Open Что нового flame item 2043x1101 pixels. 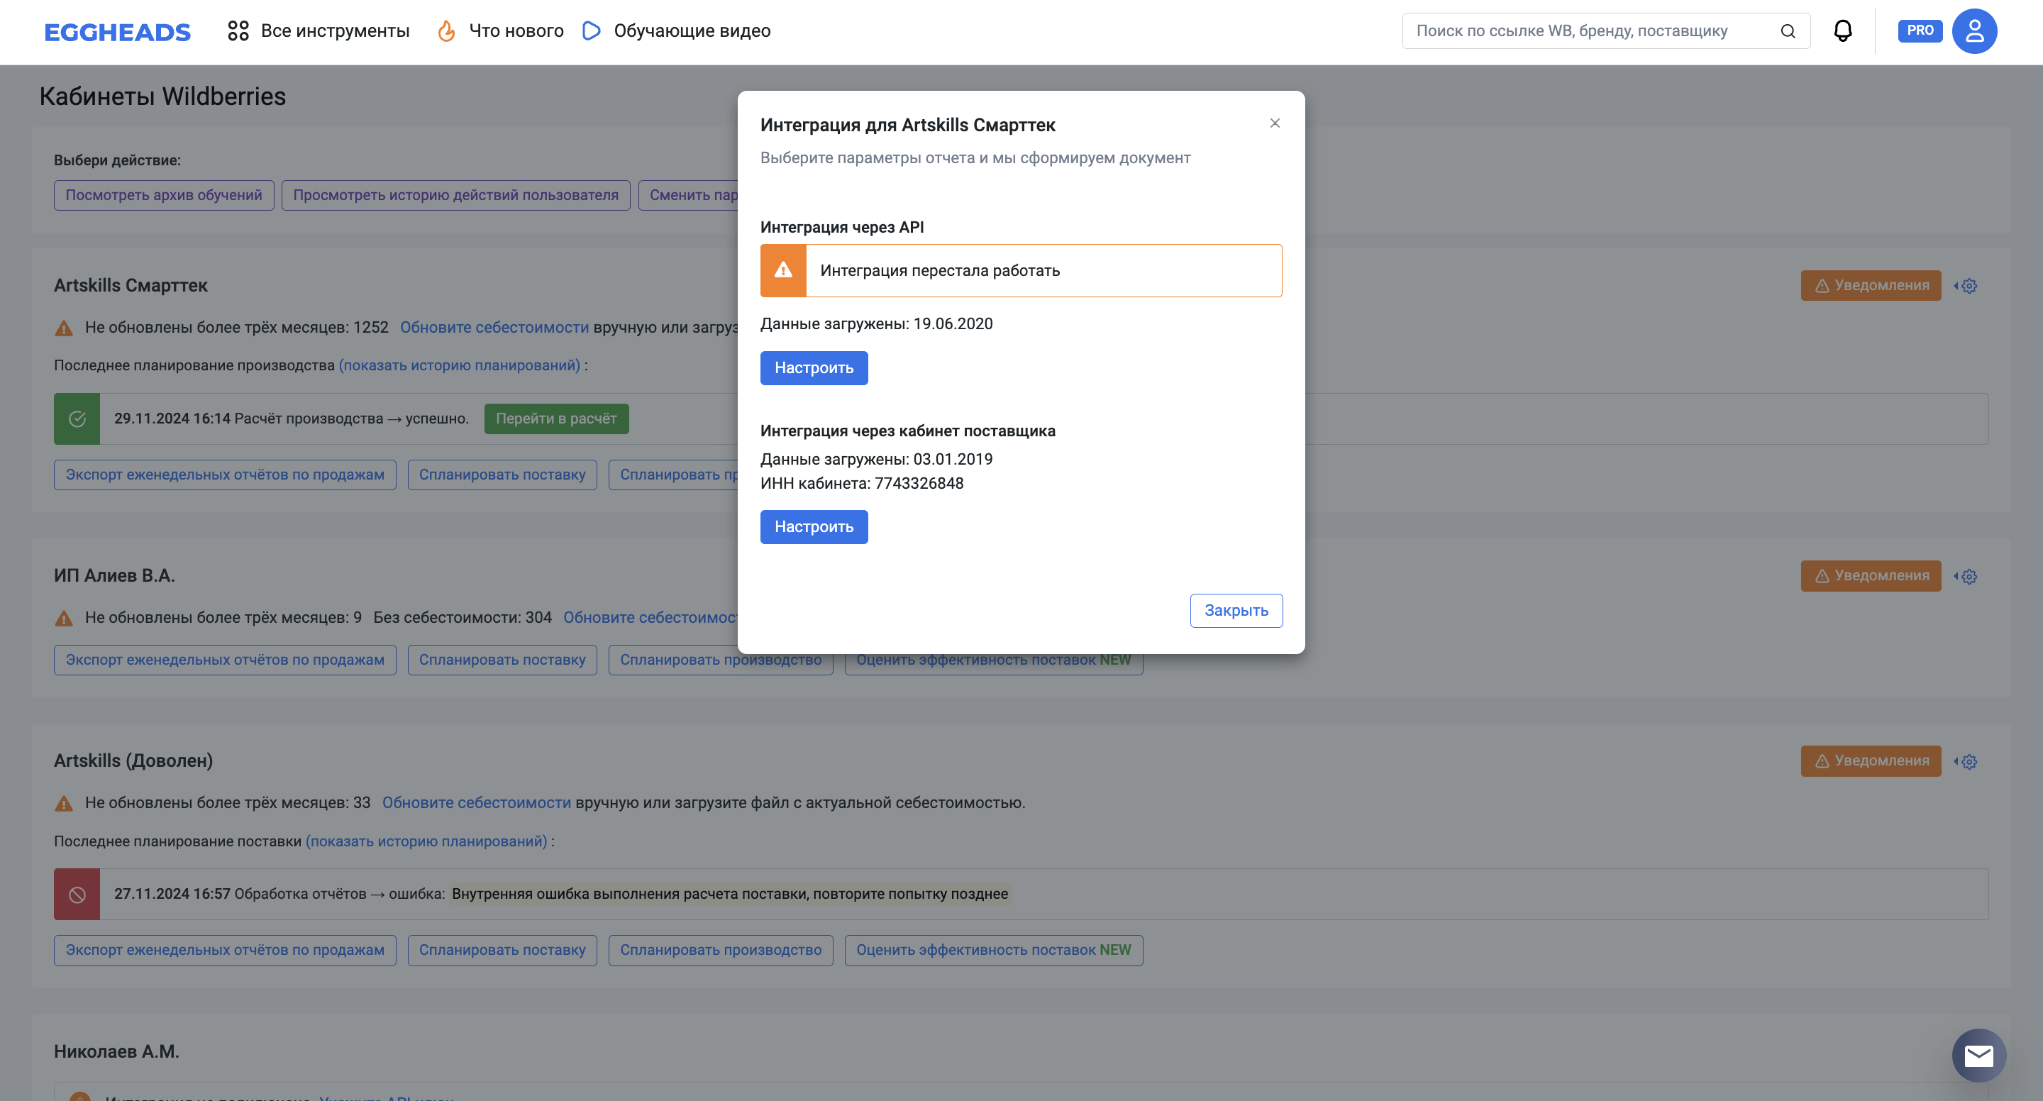click(x=500, y=31)
